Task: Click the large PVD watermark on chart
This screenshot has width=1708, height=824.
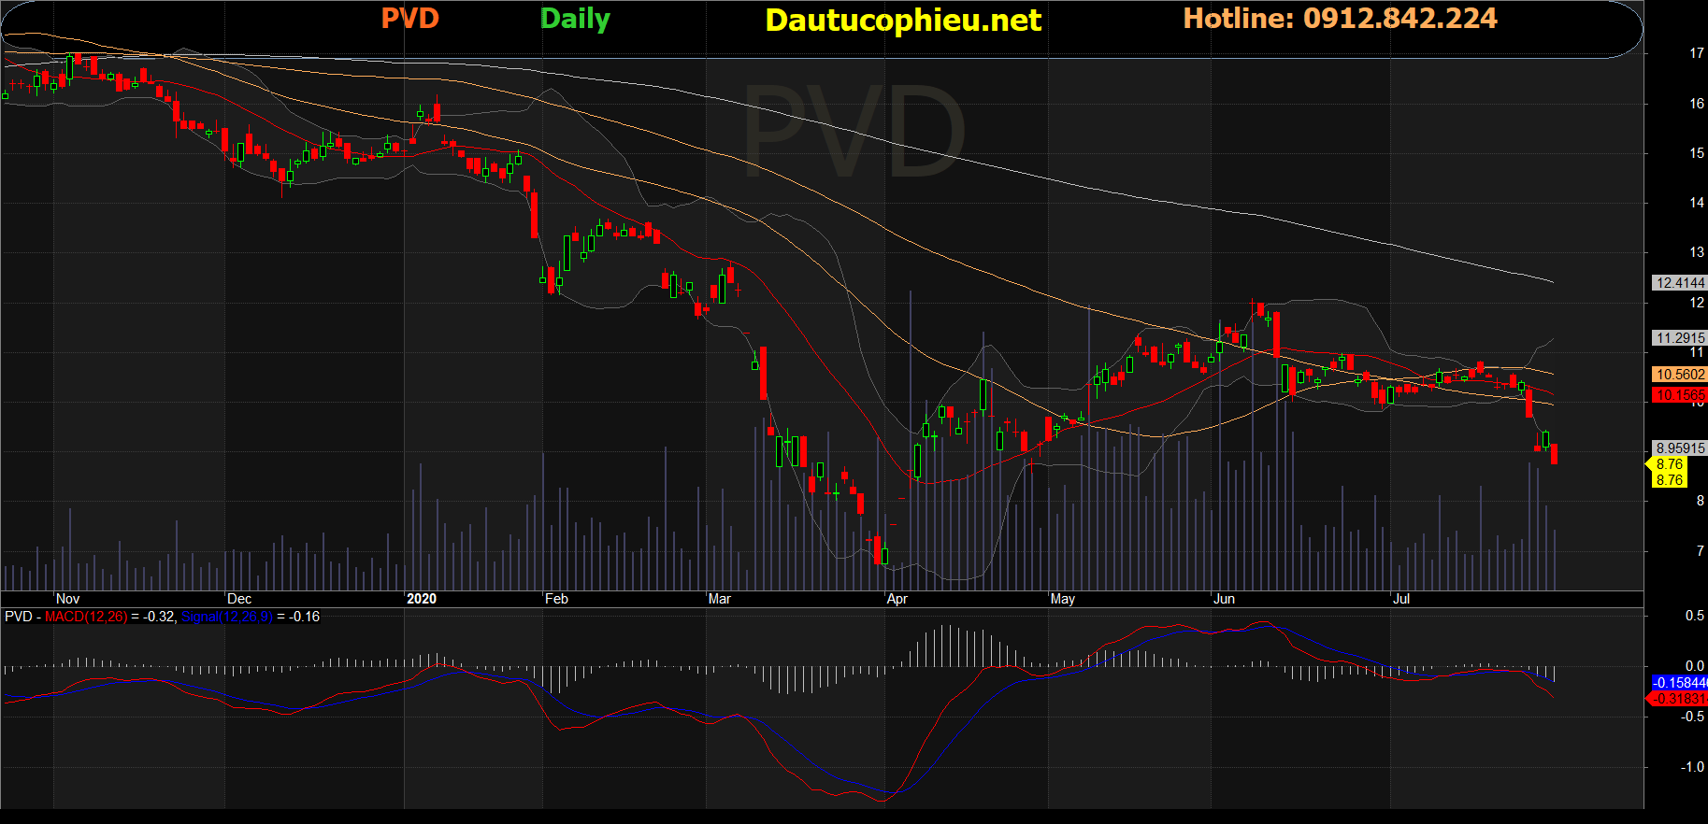Action: (853, 133)
